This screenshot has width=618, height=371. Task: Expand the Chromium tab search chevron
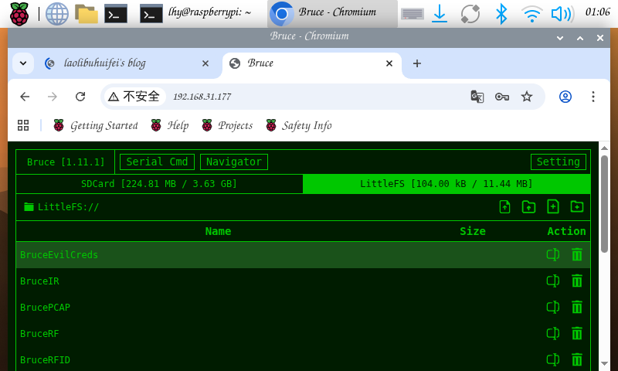click(23, 63)
